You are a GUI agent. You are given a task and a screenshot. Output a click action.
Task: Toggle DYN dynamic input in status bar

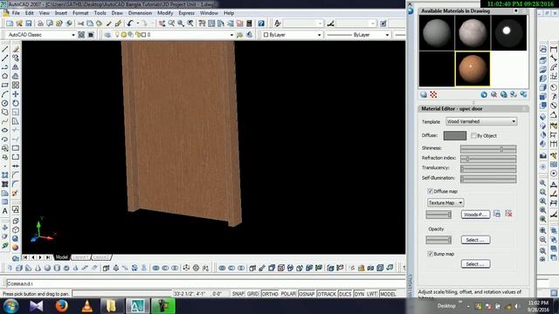tap(359, 294)
